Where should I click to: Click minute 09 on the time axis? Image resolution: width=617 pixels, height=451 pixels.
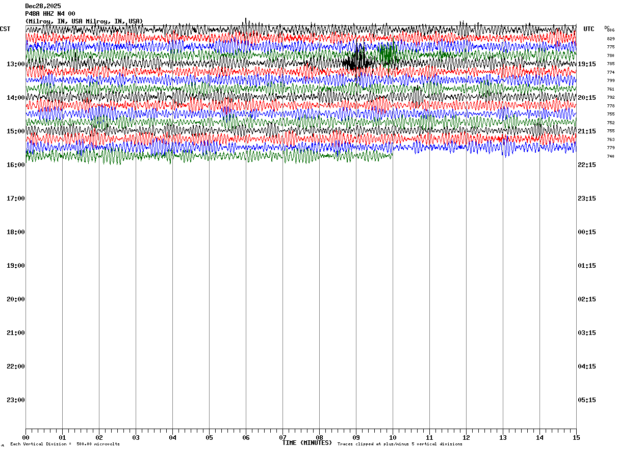click(356, 437)
